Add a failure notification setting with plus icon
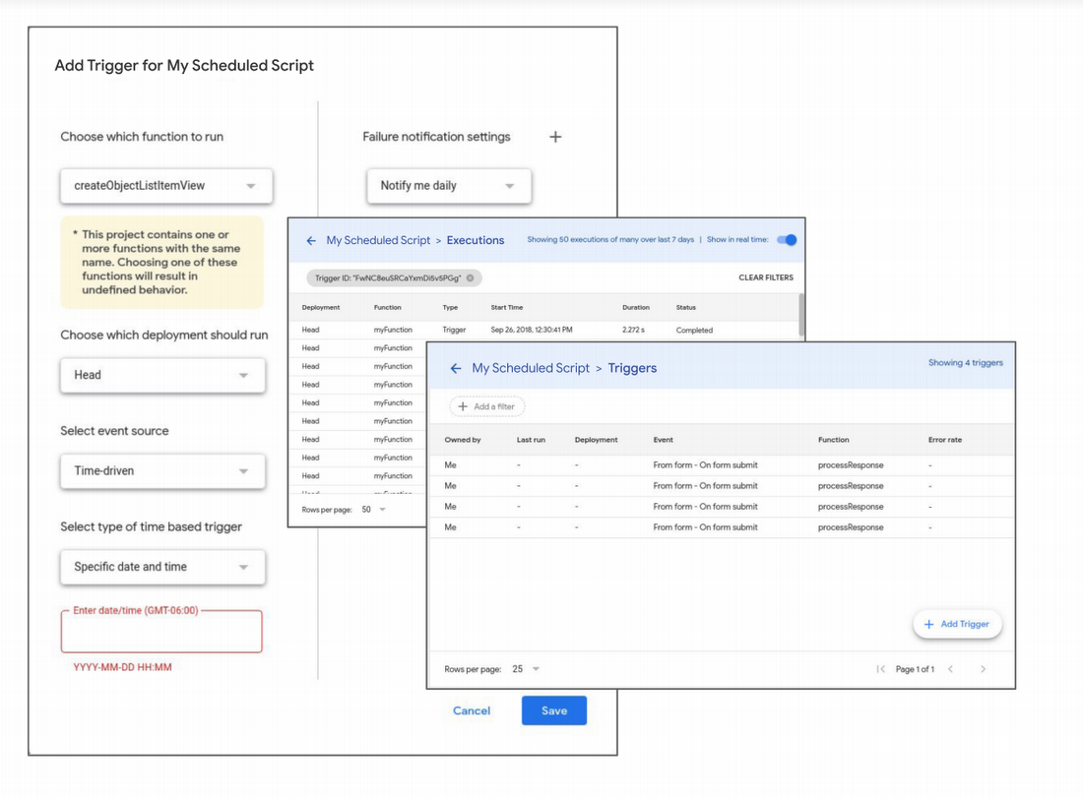1083x799 pixels. [x=555, y=137]
